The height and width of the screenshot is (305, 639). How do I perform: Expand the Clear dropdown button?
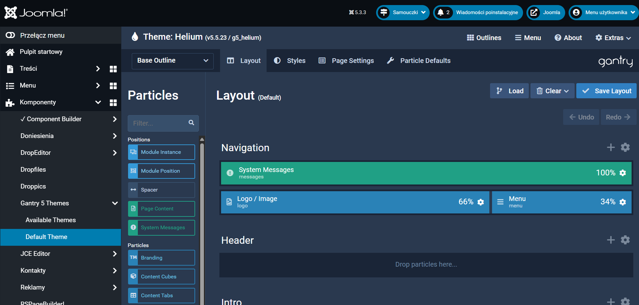point(552,91)
